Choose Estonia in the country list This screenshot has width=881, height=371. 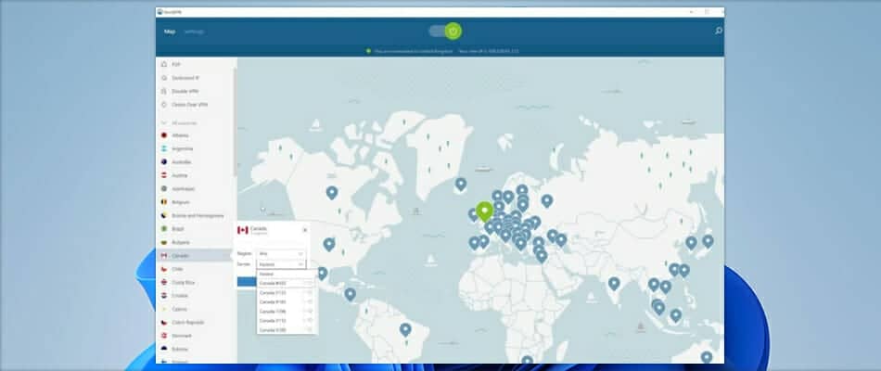pyautogui.click(x=196, y=349)
